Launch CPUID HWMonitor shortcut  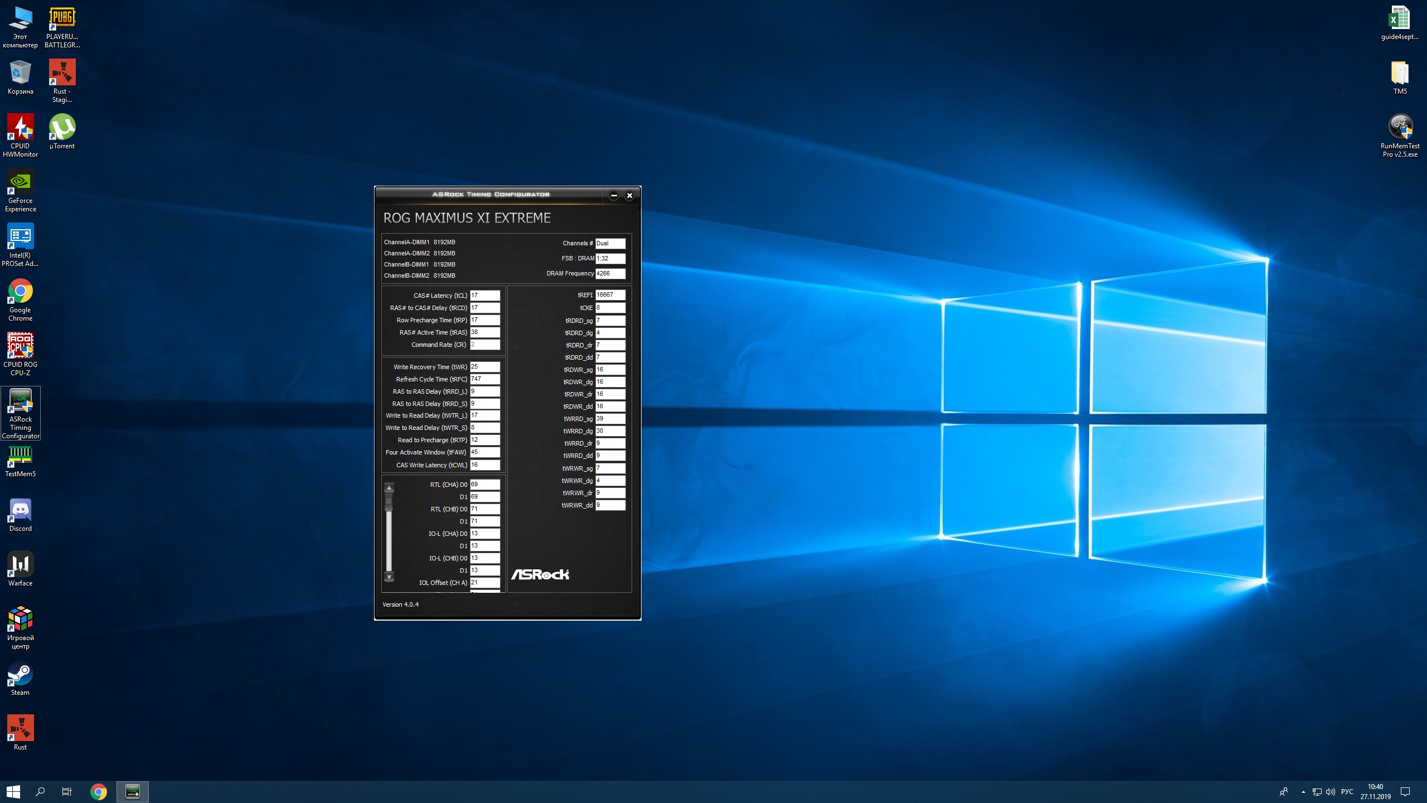[x=21, y=136]
